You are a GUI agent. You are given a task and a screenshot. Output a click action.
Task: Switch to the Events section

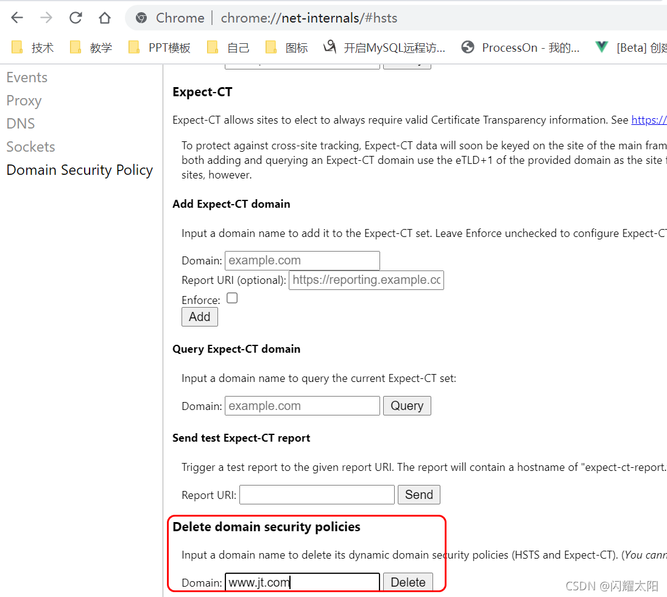[27, 77]
